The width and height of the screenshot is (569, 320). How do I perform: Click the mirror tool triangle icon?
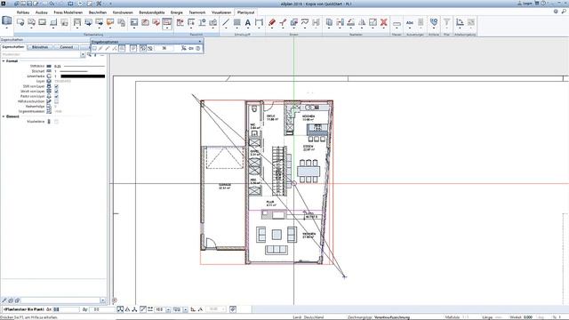click(x=362, y=22)
